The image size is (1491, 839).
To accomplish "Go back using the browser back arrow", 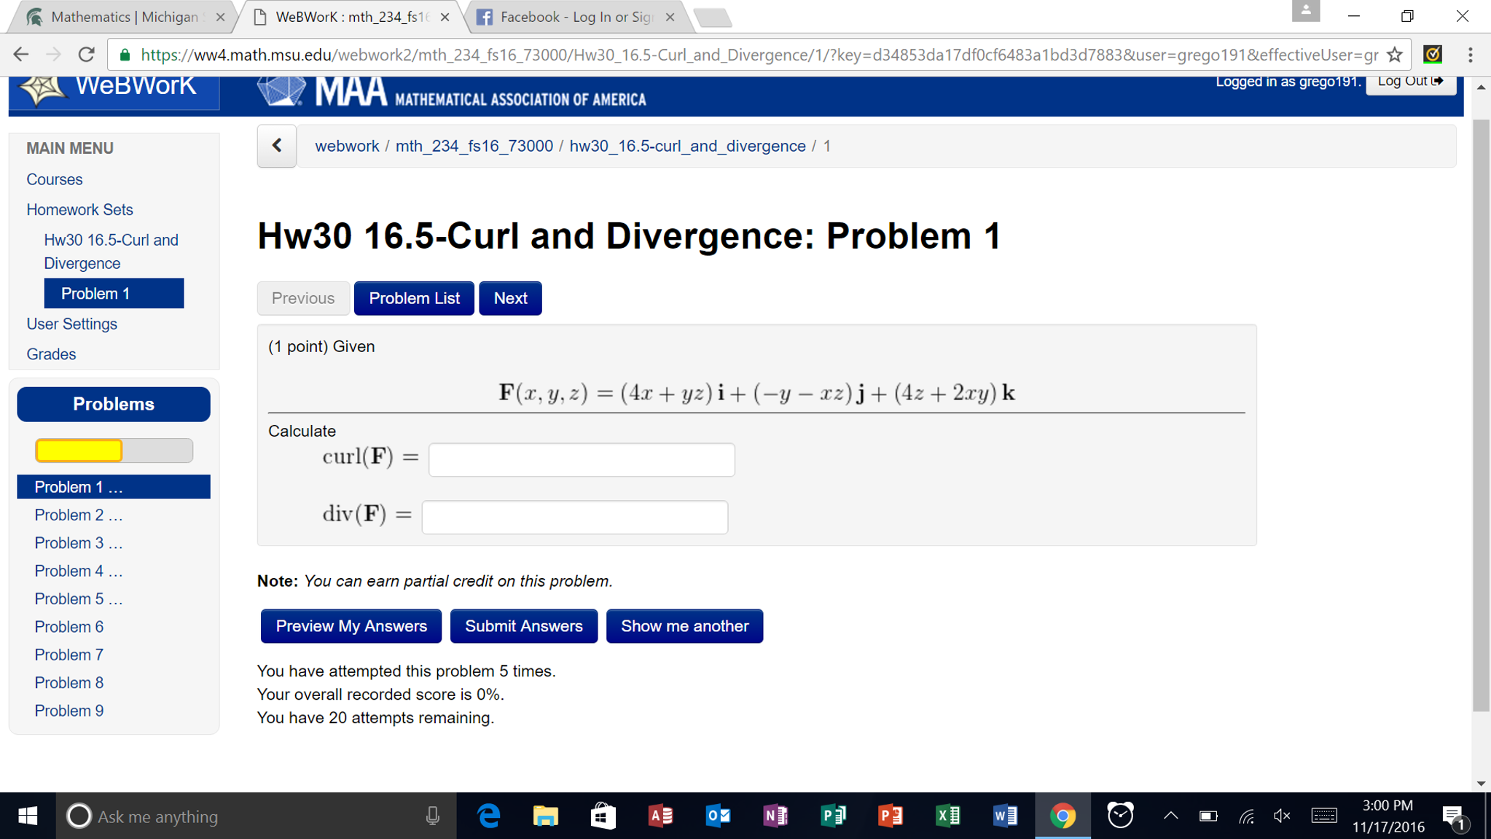I will pyautogui.click(x=21, y=55).
